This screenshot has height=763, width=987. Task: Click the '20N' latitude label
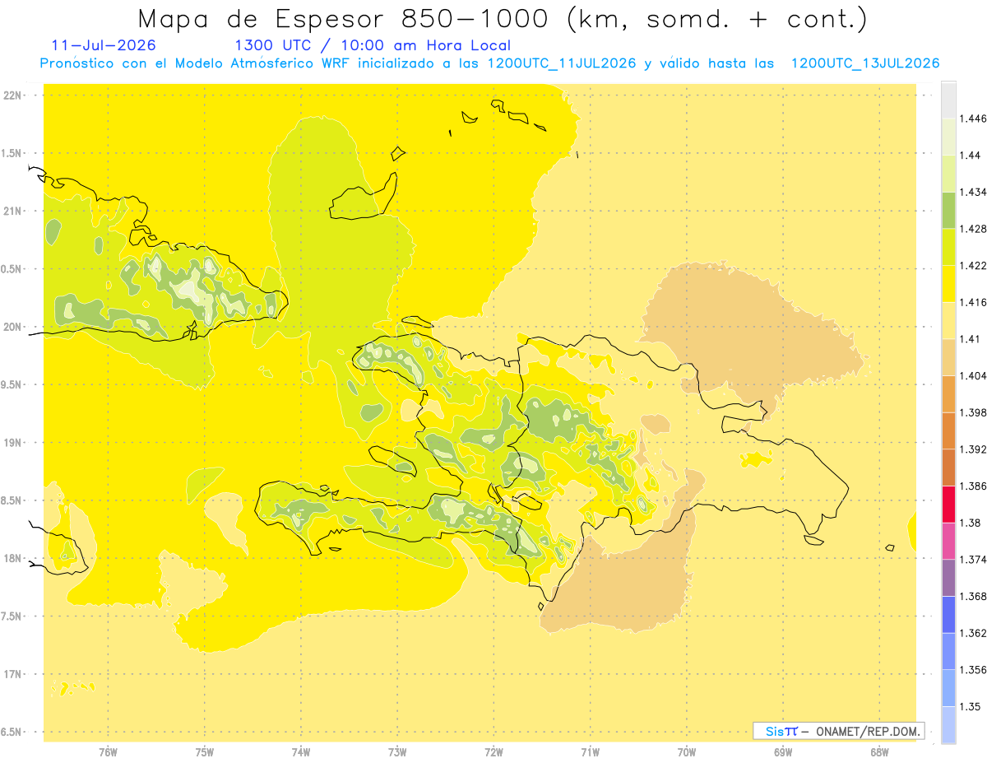click(x=13, y=327)
